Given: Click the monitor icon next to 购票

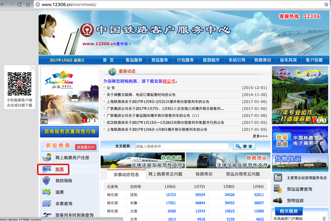Looking at the screenshot, I should point(47,169).
